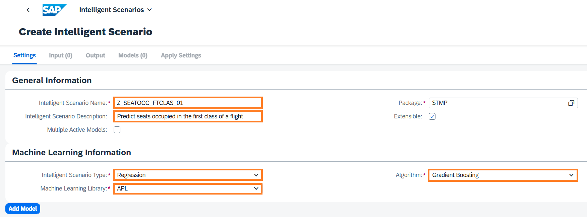Click the Intelligent Scenario Description field
The height and width of the screenshot is (217, 587).
pos(188,116)
